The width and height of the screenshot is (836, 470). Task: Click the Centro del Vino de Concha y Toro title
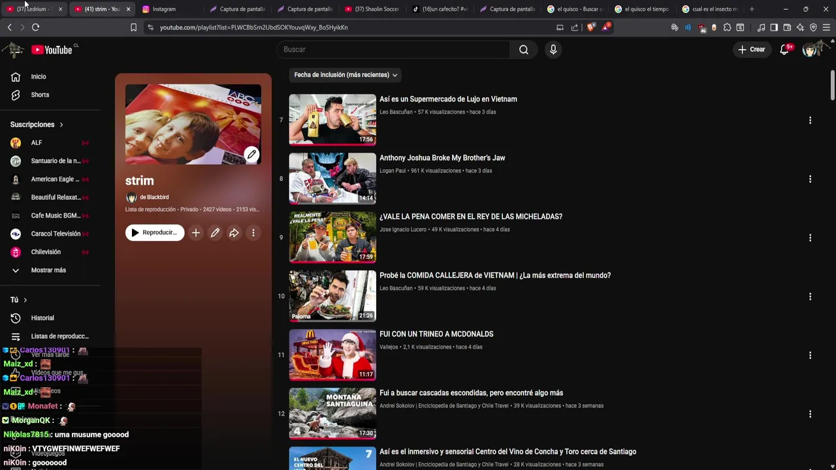pos(508,452)
